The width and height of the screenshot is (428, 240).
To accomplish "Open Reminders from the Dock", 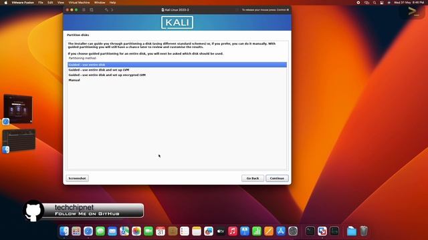I will coord(185,231).
